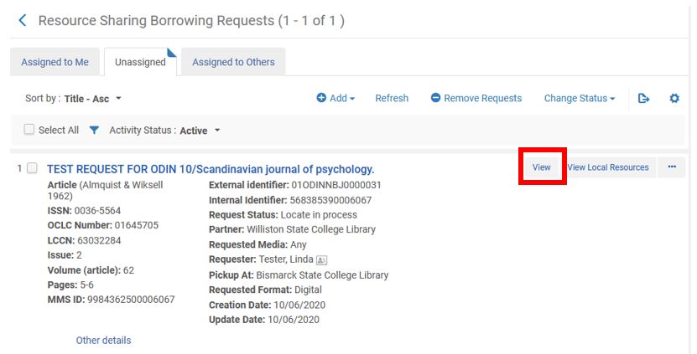This screenshot has height=354, width=697.
Task: Tick the checkbox for request row 1
Action: [32, 168]
